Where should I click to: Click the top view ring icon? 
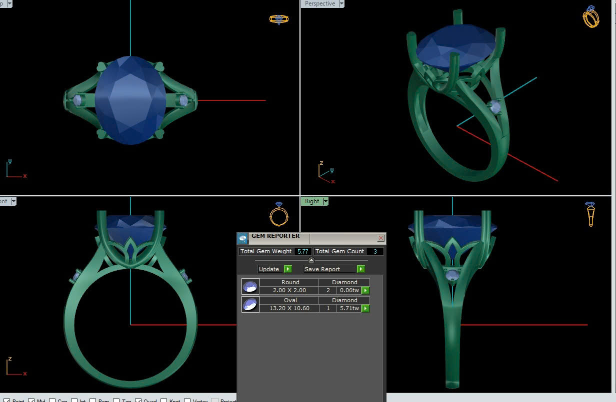(278, 19)
